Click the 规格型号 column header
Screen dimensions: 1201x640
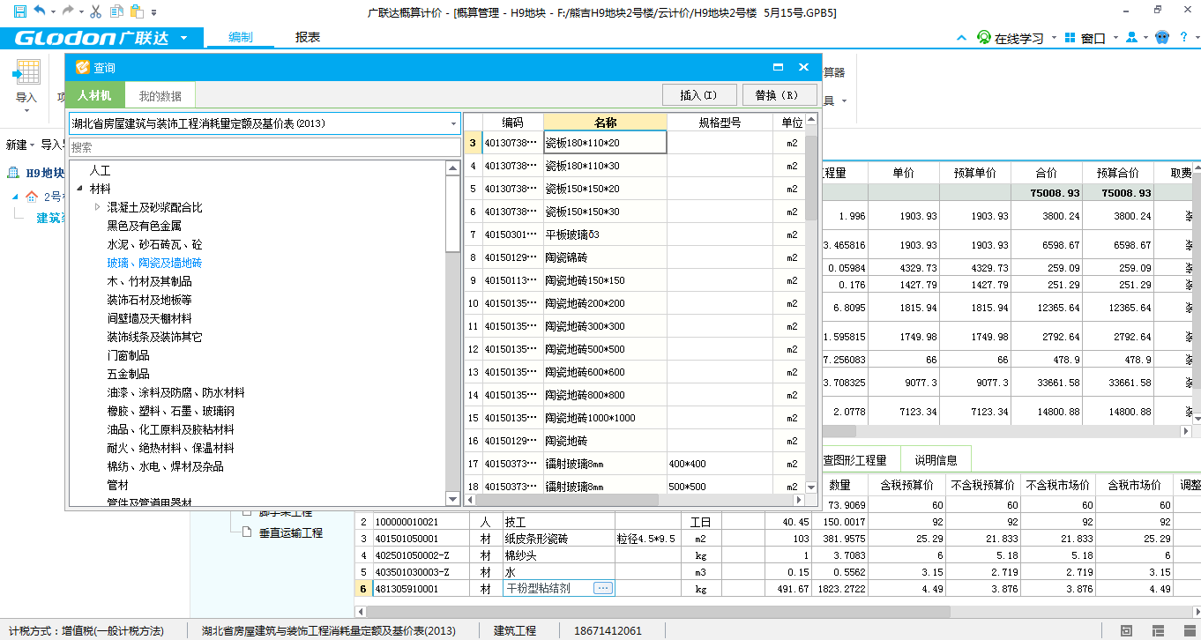click(x=720, y=123)
